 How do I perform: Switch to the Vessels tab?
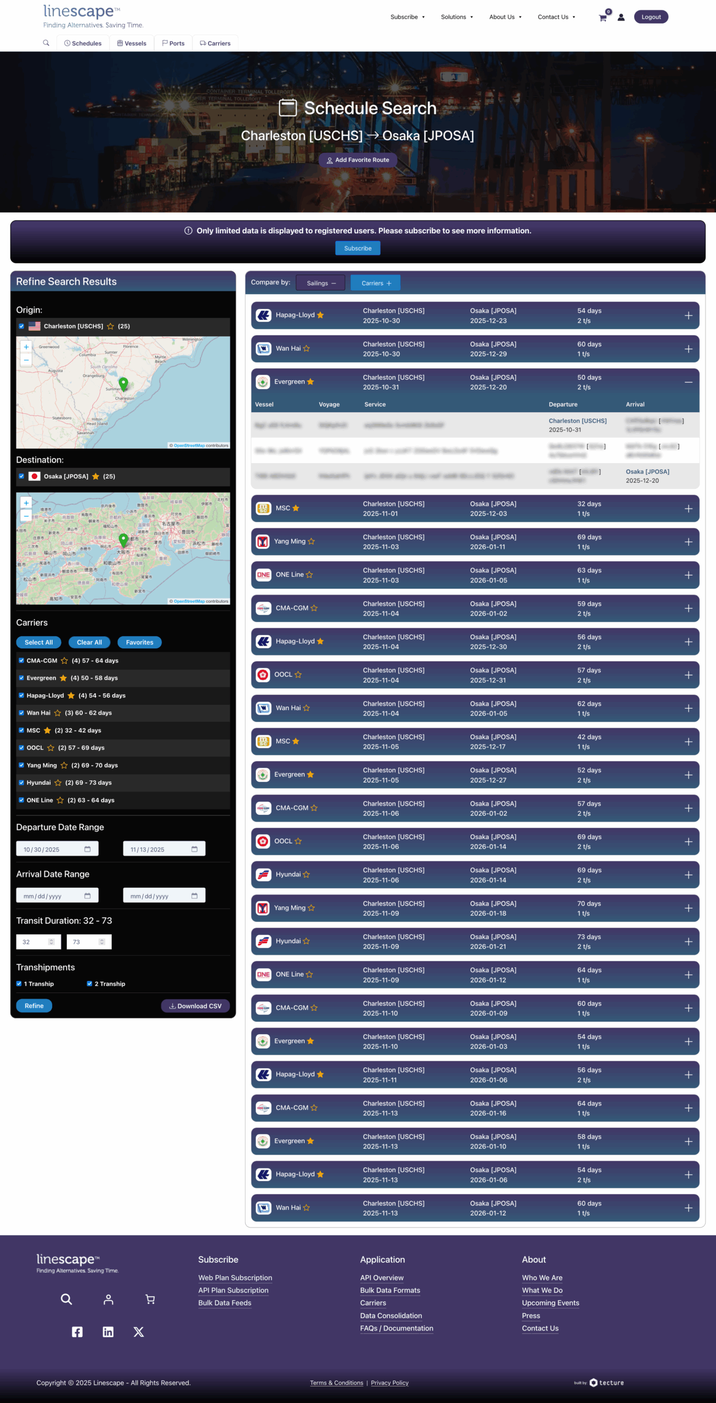132,43
